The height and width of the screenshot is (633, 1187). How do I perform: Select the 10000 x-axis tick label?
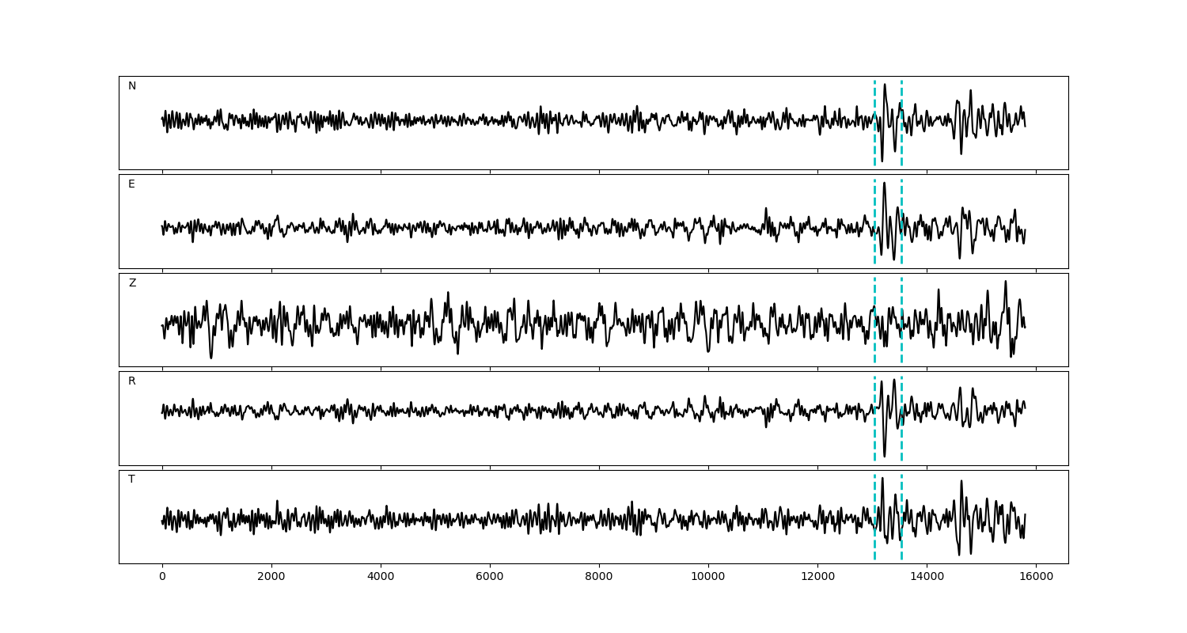tap(708, 577)
